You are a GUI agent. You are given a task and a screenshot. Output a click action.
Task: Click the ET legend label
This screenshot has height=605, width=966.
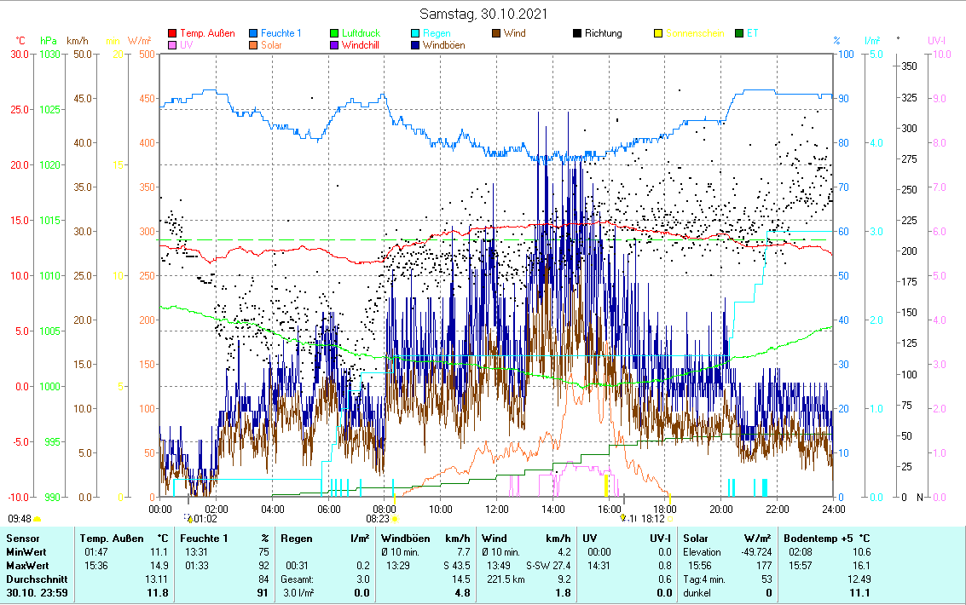[753, 34]
